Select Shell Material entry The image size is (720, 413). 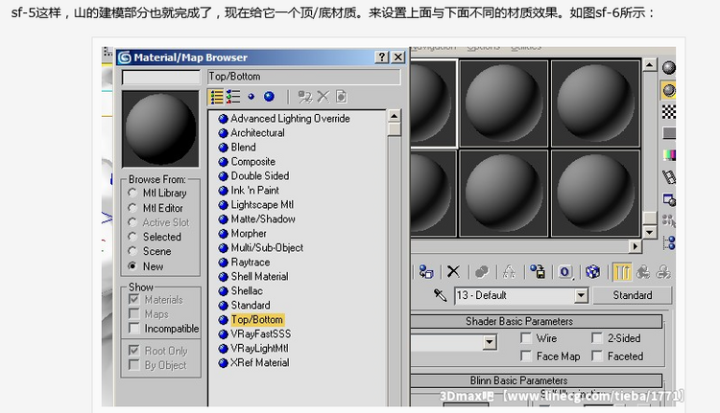(259, 276)
